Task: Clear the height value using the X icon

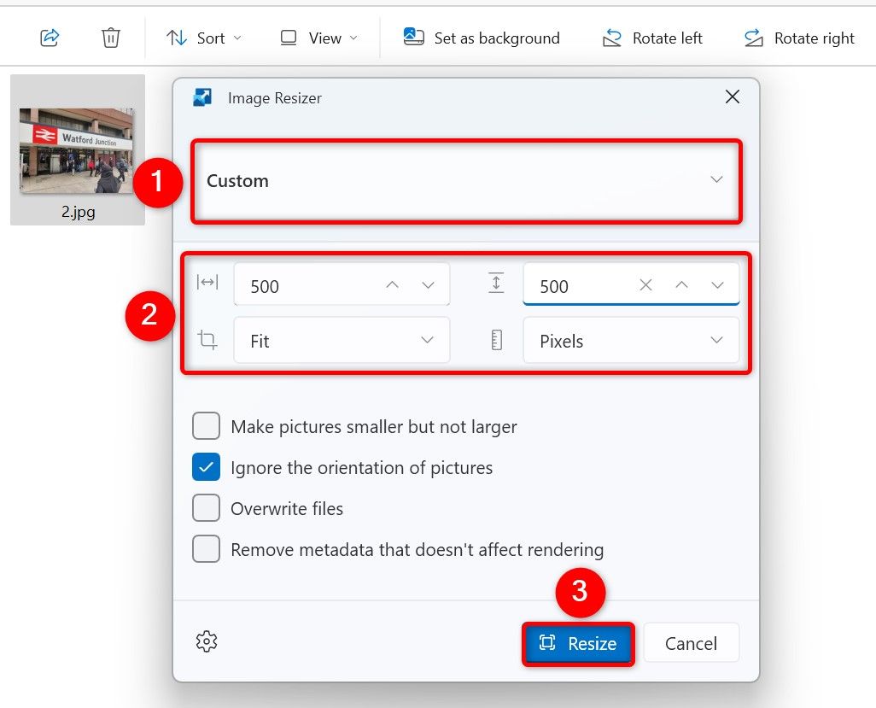Action: click(645, 284)
